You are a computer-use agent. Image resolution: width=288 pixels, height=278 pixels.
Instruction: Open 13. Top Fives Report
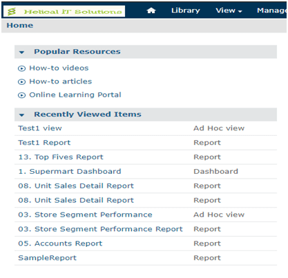[61, 157]
